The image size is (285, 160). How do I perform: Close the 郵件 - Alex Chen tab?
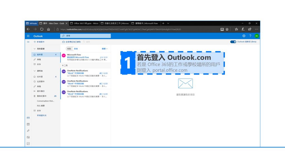(67, 23)
